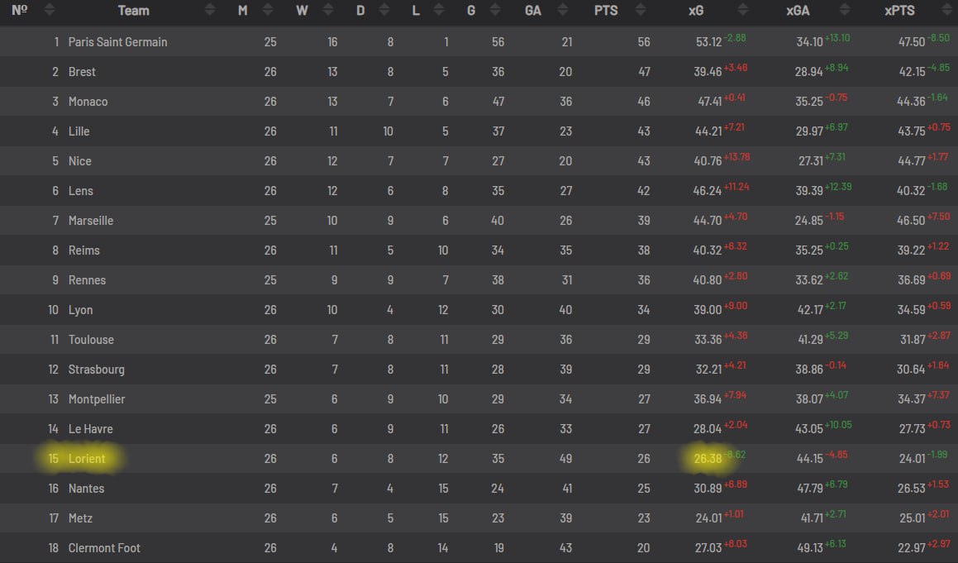Open the Marseille team link
The height and width of the screenshot is (563, 958).
(x=91, y=221)
